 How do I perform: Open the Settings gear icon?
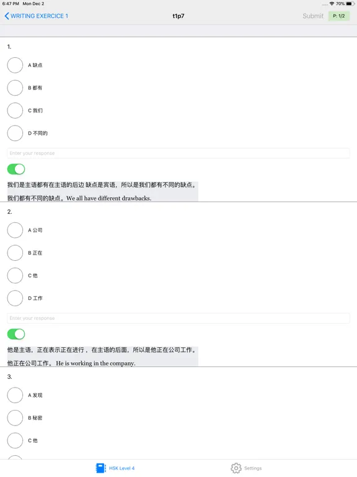(x=236, y=468)
